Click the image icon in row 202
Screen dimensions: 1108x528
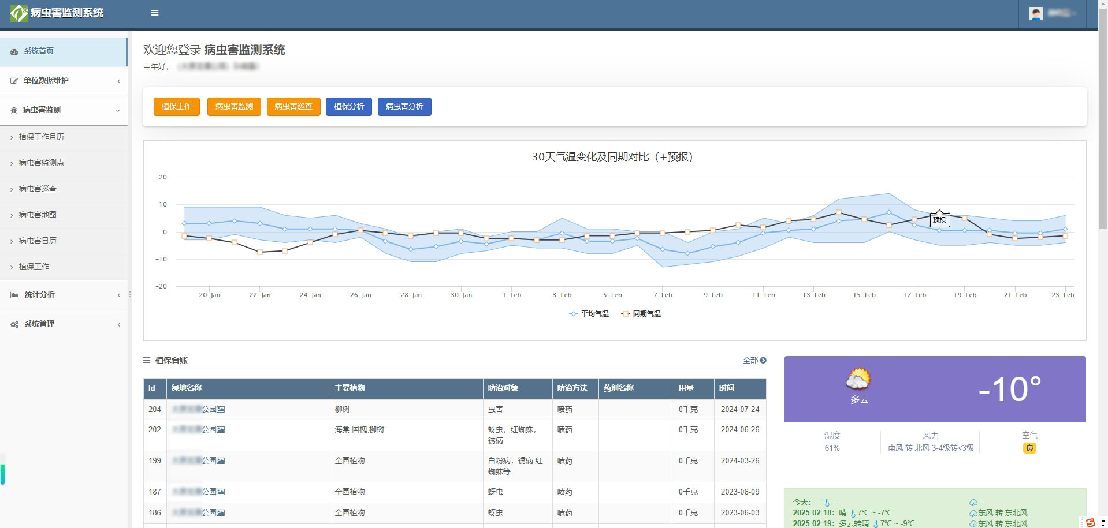click(221, 429)
